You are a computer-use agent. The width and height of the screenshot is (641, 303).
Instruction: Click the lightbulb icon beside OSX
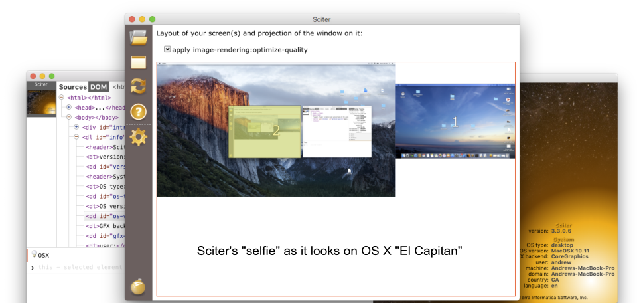click(x=34, y=254)
